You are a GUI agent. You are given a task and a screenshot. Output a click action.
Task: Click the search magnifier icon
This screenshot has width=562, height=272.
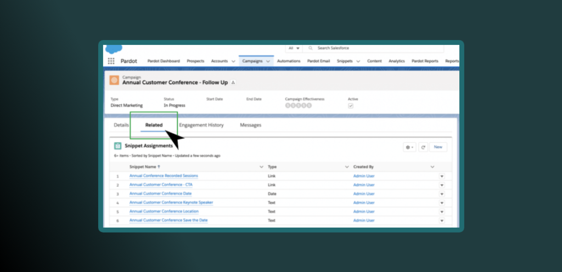tap(311, 48)
